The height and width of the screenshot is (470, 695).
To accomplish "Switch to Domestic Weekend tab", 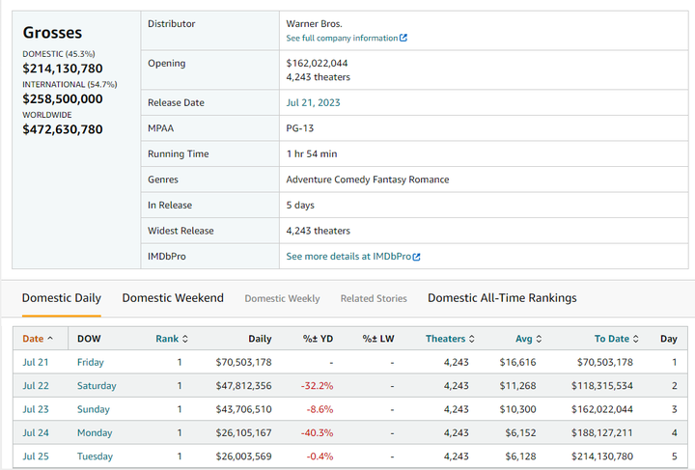I will point(173,298).
